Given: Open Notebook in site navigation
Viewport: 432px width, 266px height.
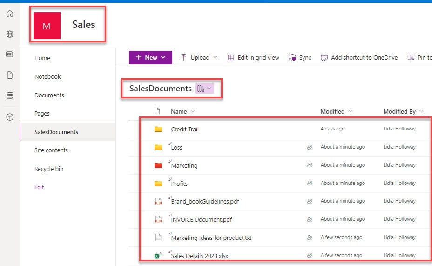Looking at the screenshot, I should tap(47, 76).
